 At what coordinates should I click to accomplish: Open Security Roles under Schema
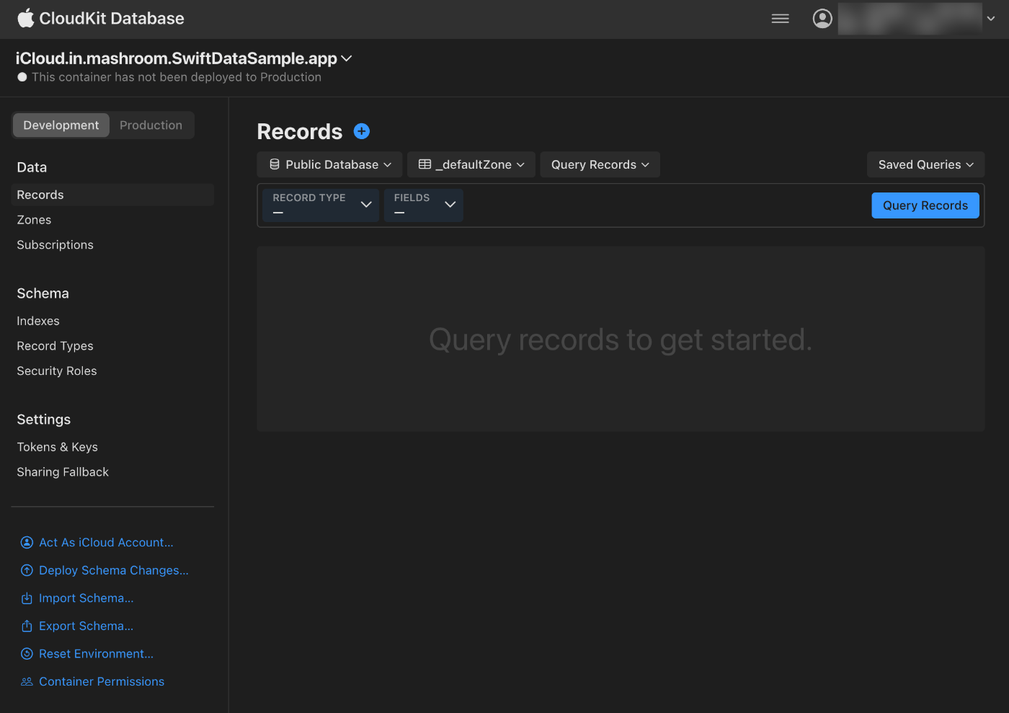pyautogui.click(x=57, y=371)
